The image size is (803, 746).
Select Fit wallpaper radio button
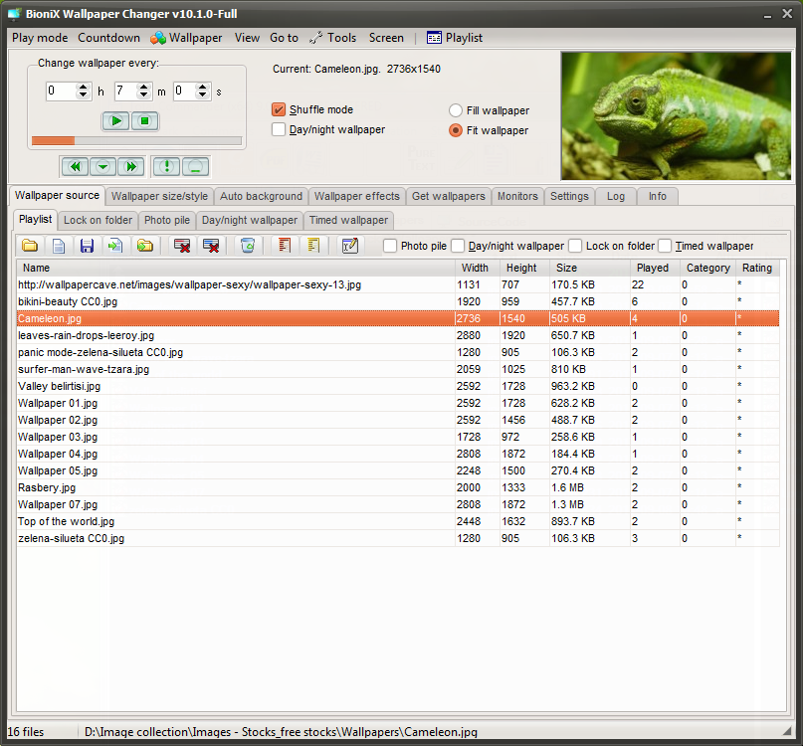pos(456,130)
